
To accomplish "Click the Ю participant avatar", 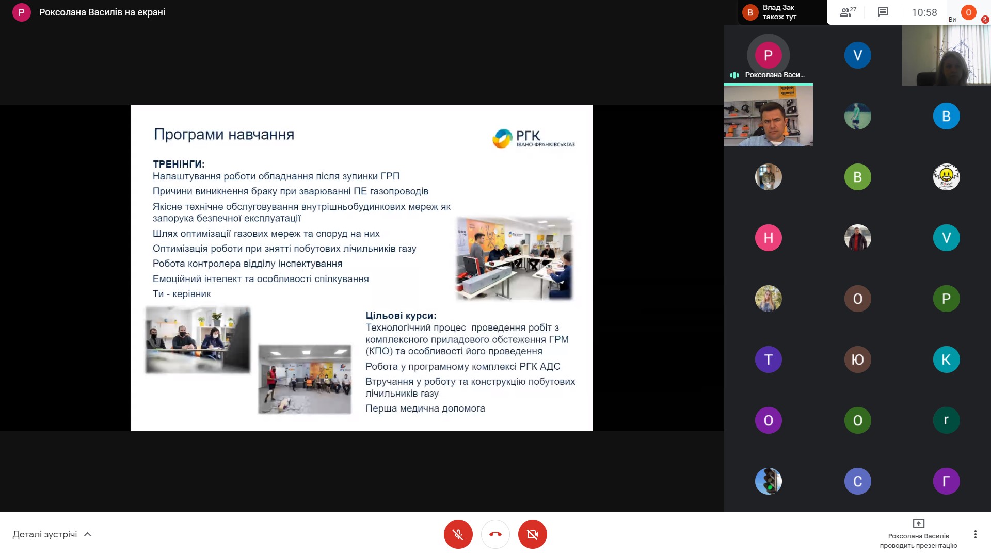I will tap(857, 359).
